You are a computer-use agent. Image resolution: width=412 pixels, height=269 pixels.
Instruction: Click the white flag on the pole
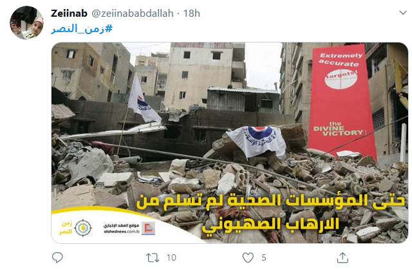[x=143, y=99]
